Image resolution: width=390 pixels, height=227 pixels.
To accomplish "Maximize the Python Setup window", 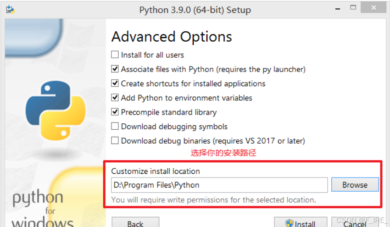I will [353, 7].
